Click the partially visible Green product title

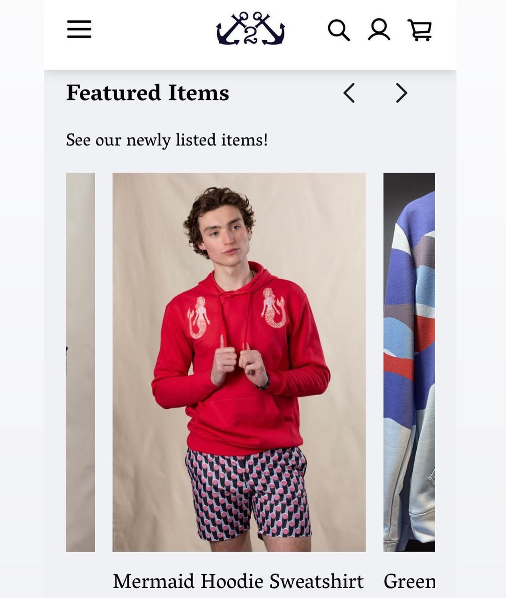409,581
